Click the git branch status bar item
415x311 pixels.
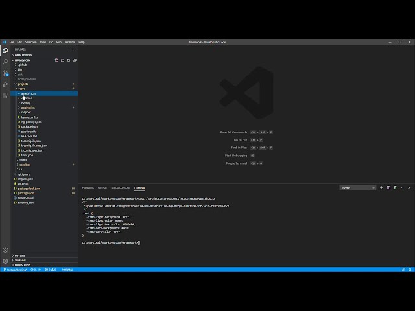coord(16,270)
